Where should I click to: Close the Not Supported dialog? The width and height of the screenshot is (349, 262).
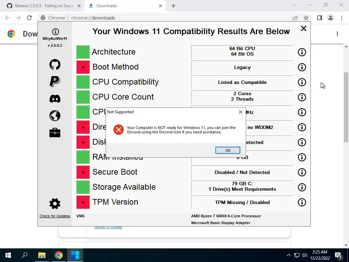pyautogui.click(x=240, y=112)
